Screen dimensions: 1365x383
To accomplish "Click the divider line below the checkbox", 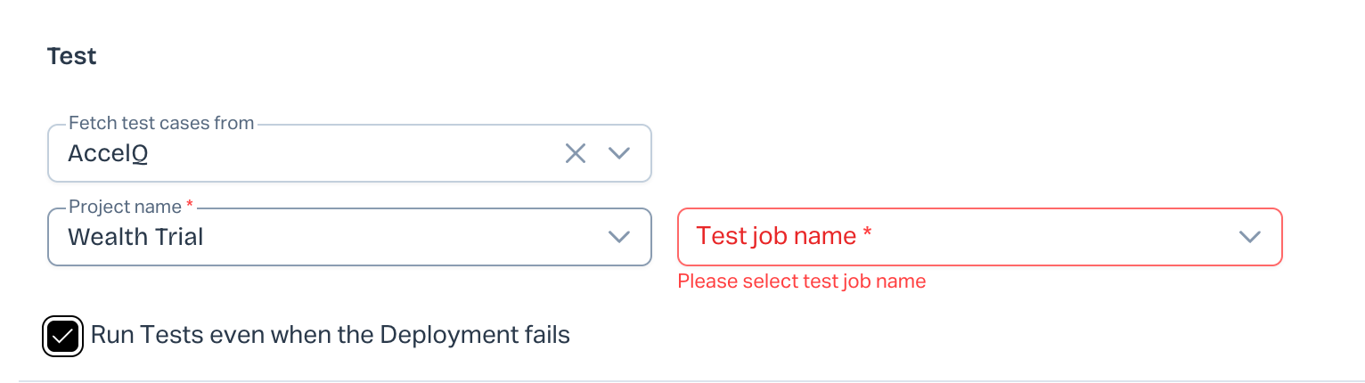I will tap(682, 381).
